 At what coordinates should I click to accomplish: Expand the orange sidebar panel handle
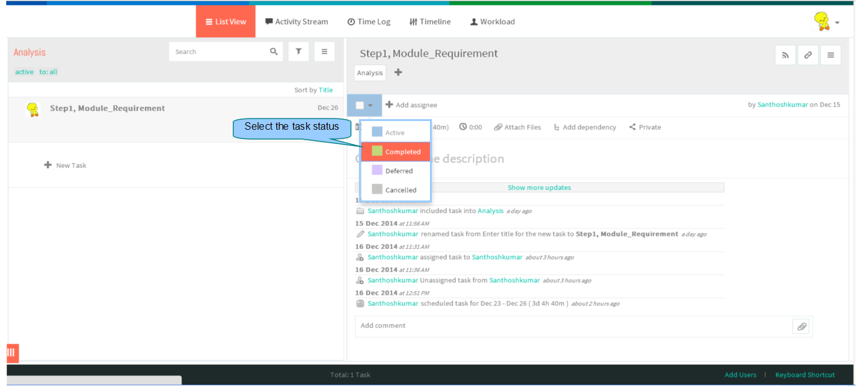point(12,353)
